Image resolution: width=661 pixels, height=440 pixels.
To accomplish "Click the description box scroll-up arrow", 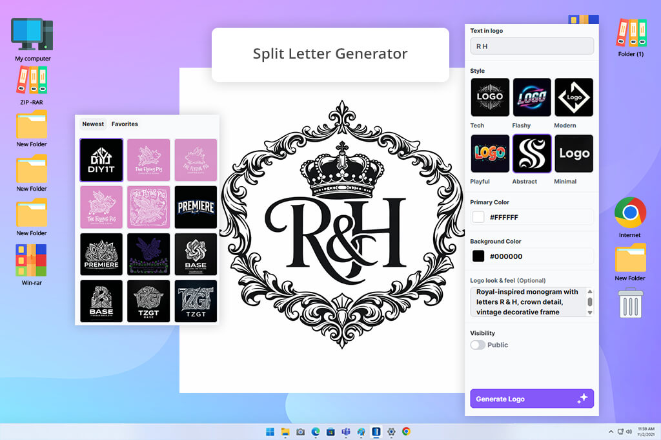I will tap(590, 292).
